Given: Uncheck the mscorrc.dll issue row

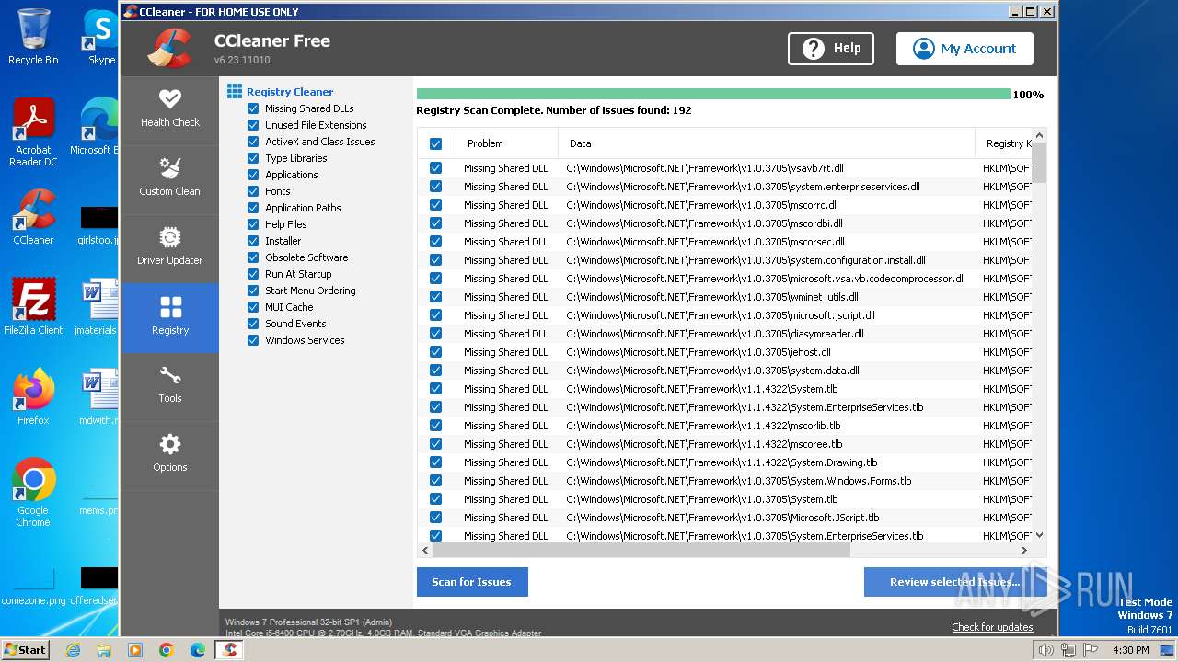Looking at the screenshot, I should 435,205.
